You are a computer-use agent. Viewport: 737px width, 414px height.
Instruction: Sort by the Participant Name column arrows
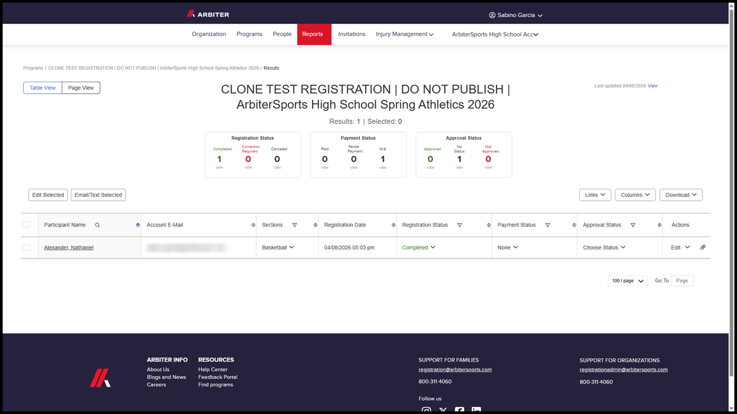138,225
